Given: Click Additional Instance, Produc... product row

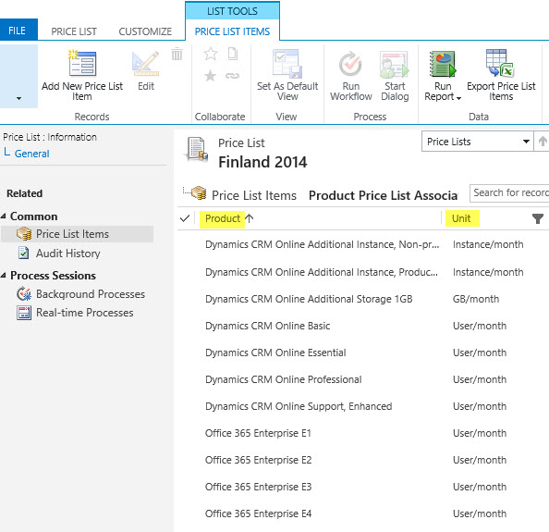Looking at the screenshot, I should 363,272.
